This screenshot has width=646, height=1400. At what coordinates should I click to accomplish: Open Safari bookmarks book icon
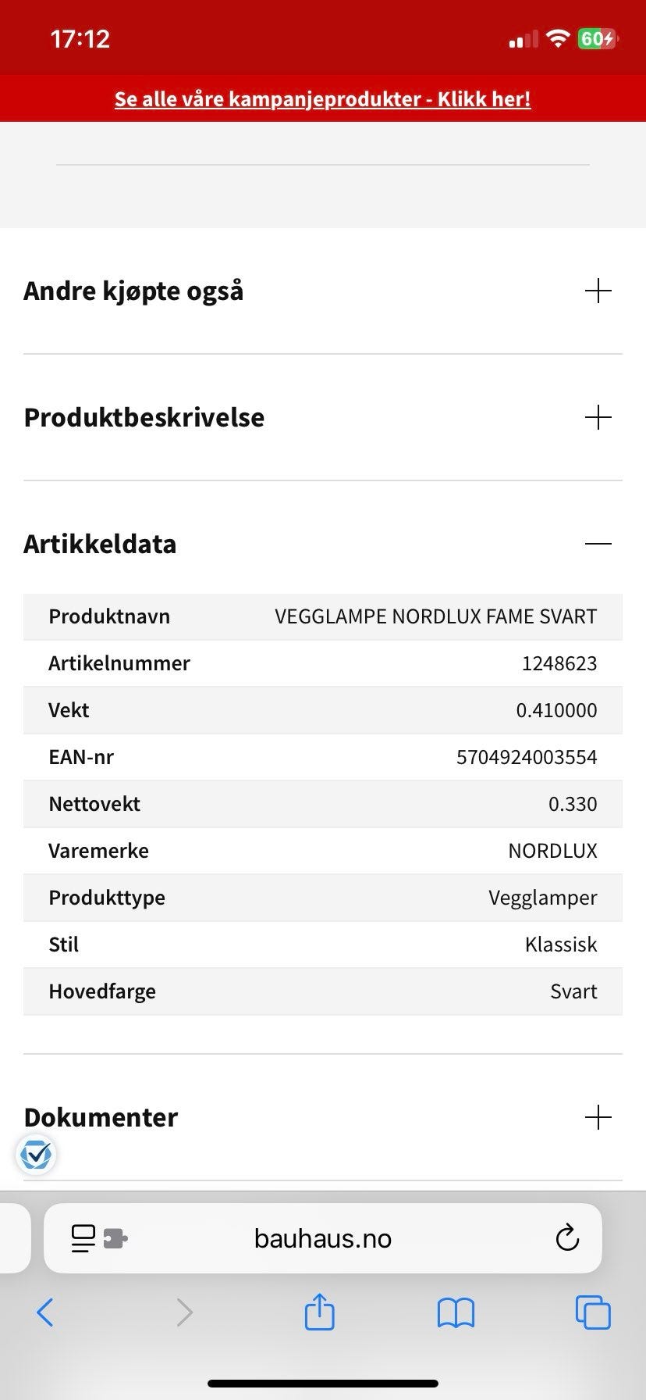456,1312
